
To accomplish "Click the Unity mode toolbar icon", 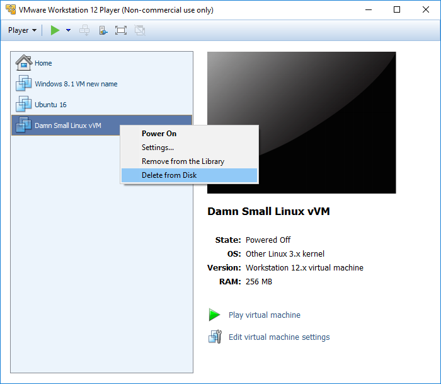I will 140,30.
